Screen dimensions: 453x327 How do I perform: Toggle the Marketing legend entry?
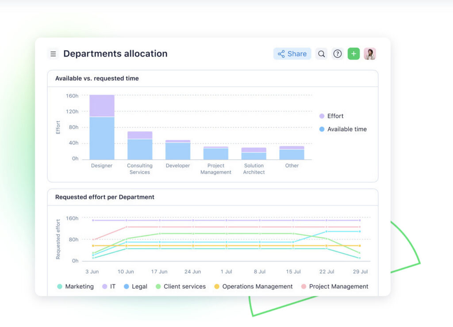pyautogui.click(x=75, y=287)
